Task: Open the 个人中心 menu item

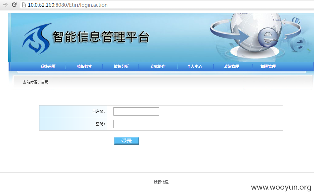Action: 195,66
